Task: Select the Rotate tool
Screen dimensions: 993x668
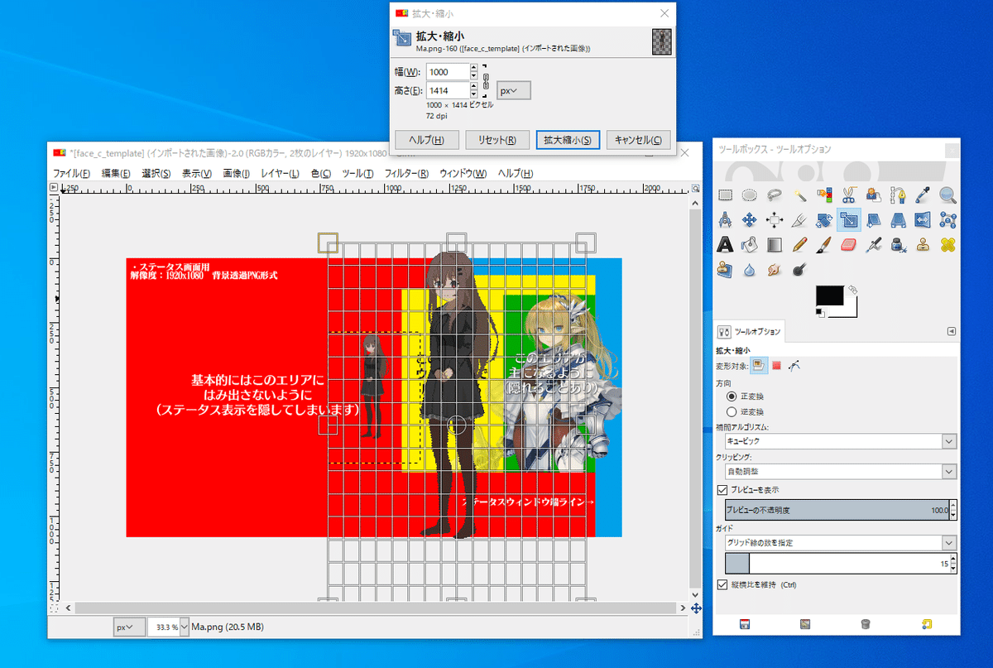Action: tap(824, 220)
